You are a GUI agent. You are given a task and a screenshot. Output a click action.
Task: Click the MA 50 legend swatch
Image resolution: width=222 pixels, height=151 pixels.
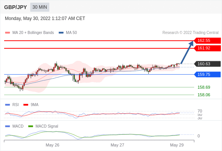pos(61,33)
